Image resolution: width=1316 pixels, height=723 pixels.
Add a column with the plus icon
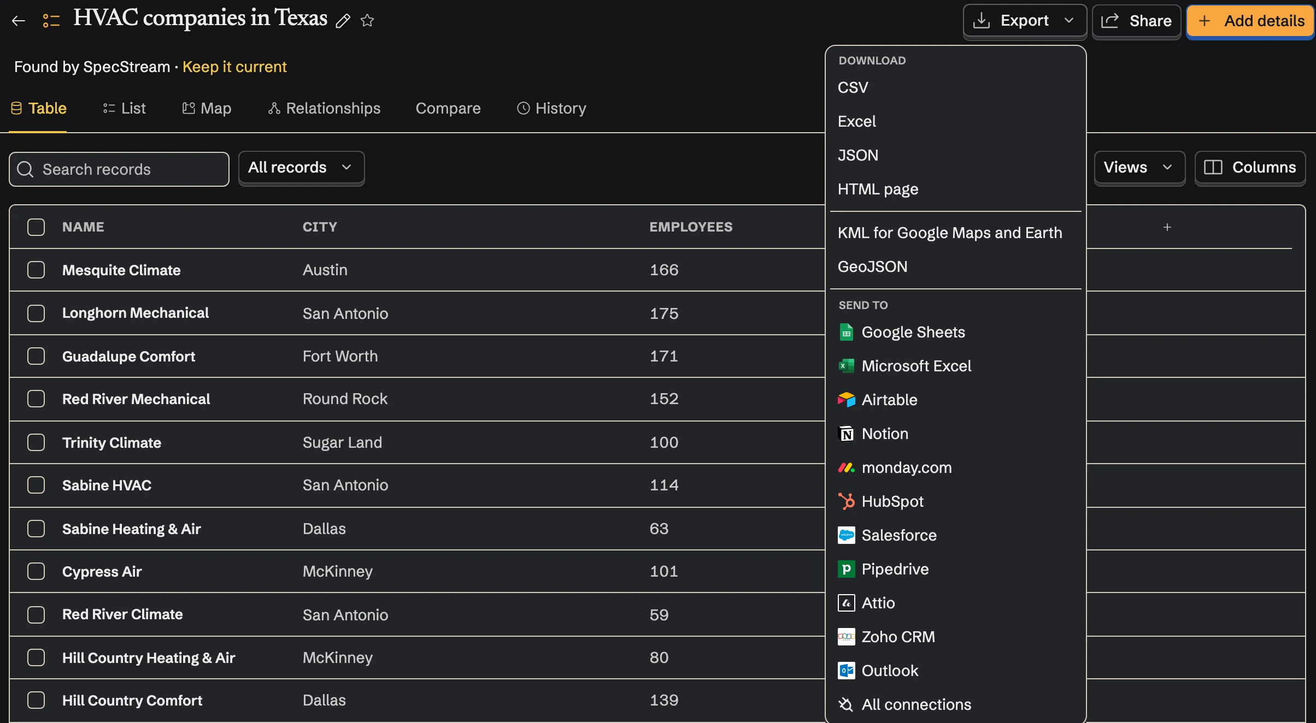point(1167,227)
